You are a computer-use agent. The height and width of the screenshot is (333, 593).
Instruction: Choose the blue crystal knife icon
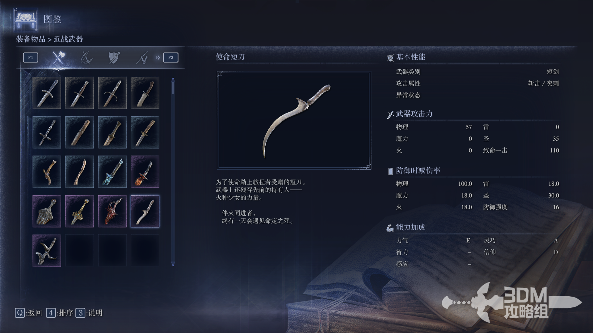click(112, 172)
